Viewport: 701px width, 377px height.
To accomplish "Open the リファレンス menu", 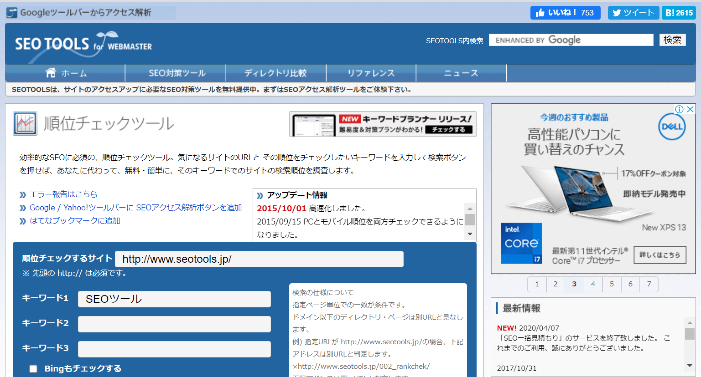I will tap(371, 73).
